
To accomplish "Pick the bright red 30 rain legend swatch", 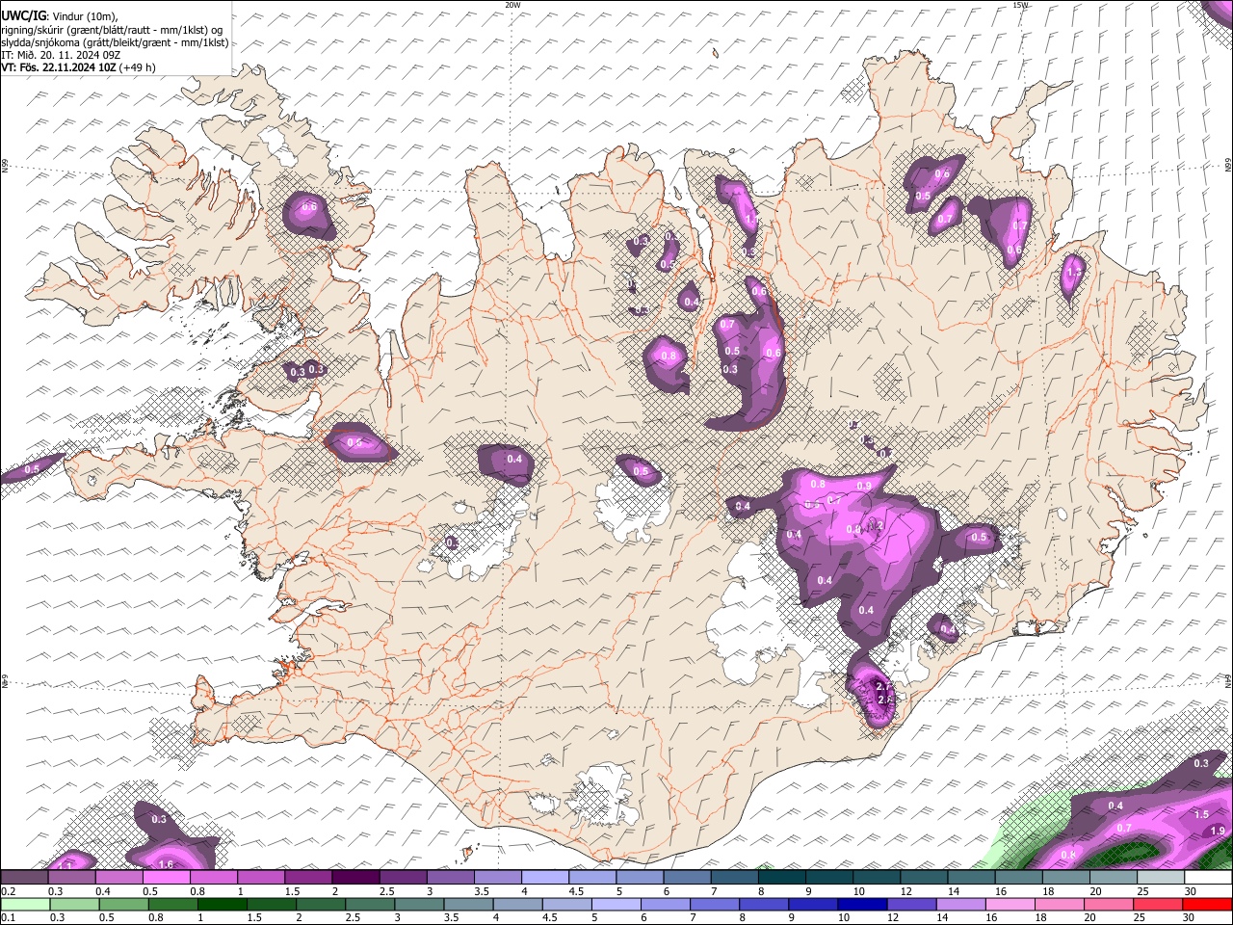I will [1208, 904].
